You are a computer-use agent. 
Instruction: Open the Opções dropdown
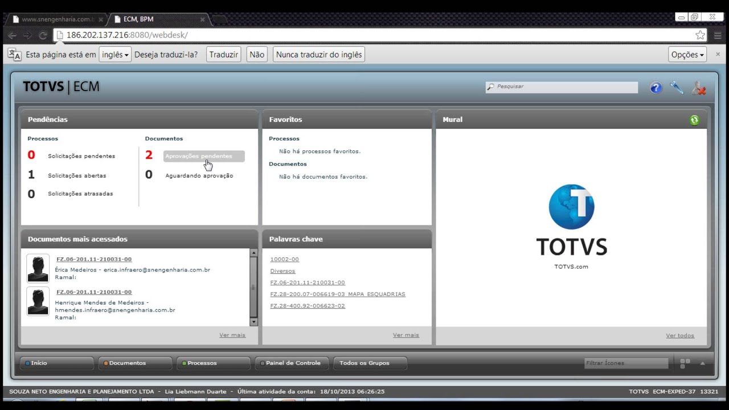(x=687, y=55)
